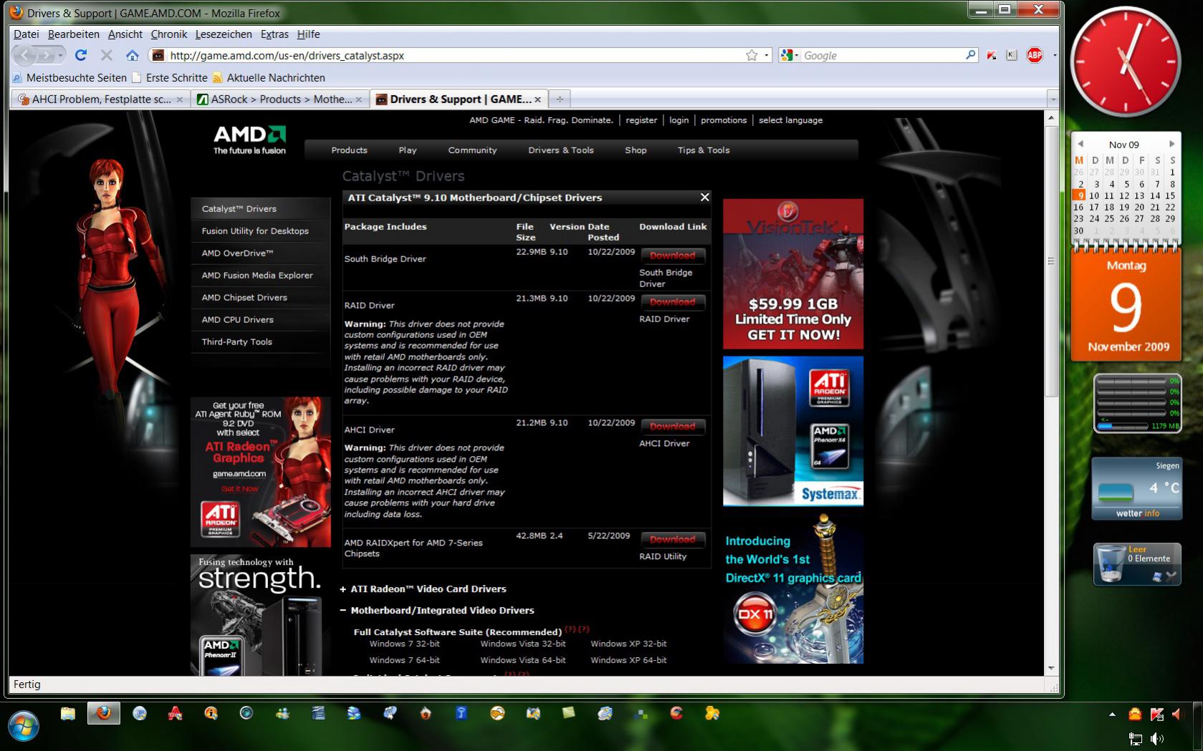
Task: Open the Datei menu
Action: pyautogui.click(x=27, y=34)
